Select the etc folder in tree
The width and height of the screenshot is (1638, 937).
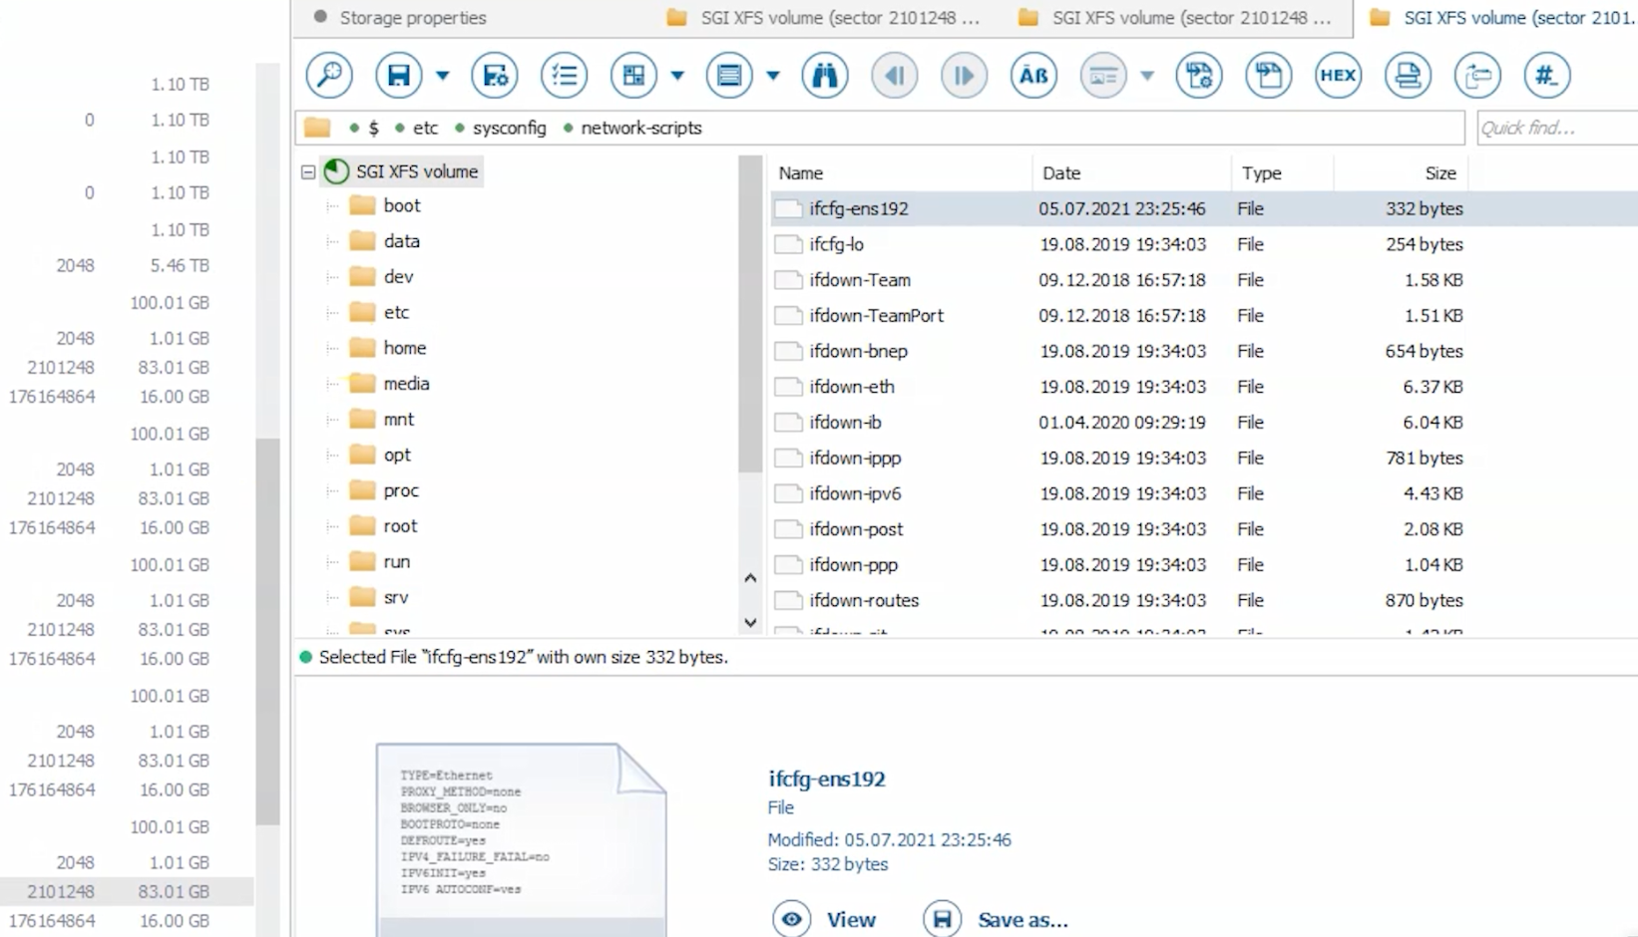[396, 313]
